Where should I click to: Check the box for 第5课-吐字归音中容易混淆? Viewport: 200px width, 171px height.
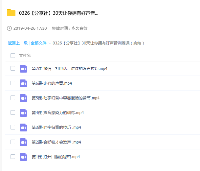coord(13,98)
